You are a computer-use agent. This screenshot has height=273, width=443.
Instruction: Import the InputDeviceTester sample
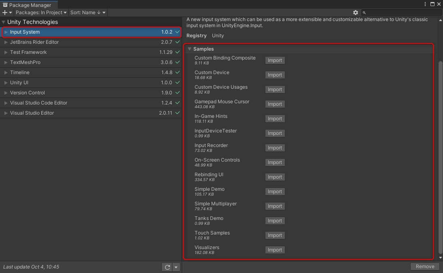[275, 133]
